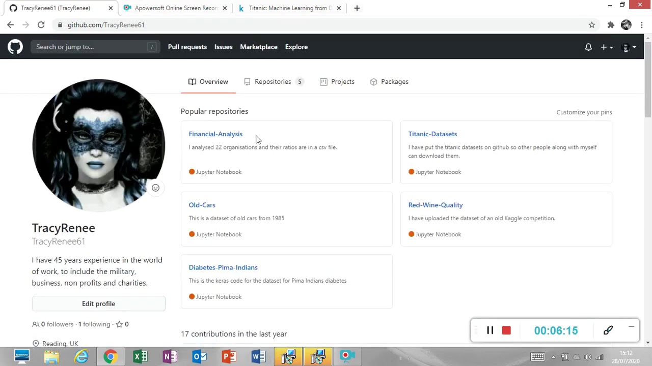Open Diabetes-Pima-Indians repository
The image size is (652, 366).
click(x=223, y=267)
